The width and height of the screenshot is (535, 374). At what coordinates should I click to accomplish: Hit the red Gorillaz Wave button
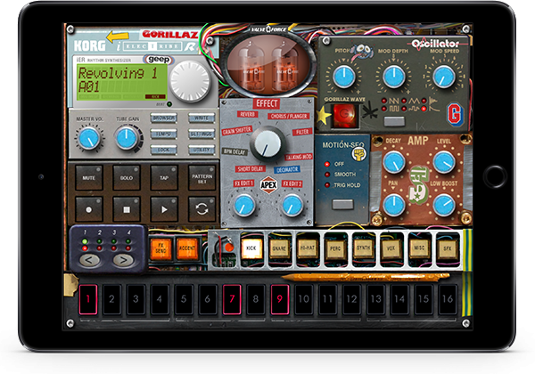(x=344, y=115)
